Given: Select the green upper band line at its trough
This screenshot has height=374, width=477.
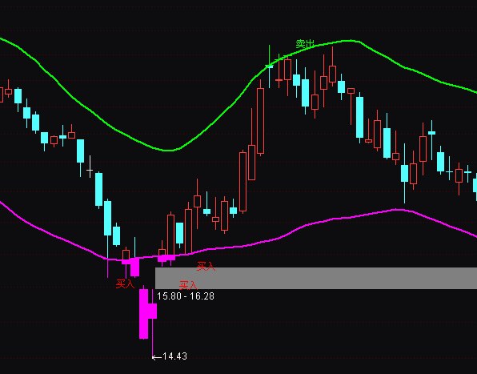Looking at the screenshot, I should click(x=168, y=150).
